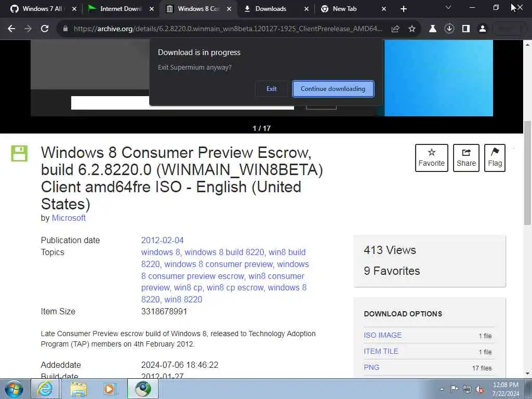Screen dimensions: 532x399
Task: Click the scrollbar up arrow
Action: (527, 45)
